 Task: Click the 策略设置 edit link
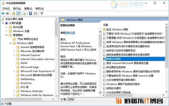coord(70,33)
